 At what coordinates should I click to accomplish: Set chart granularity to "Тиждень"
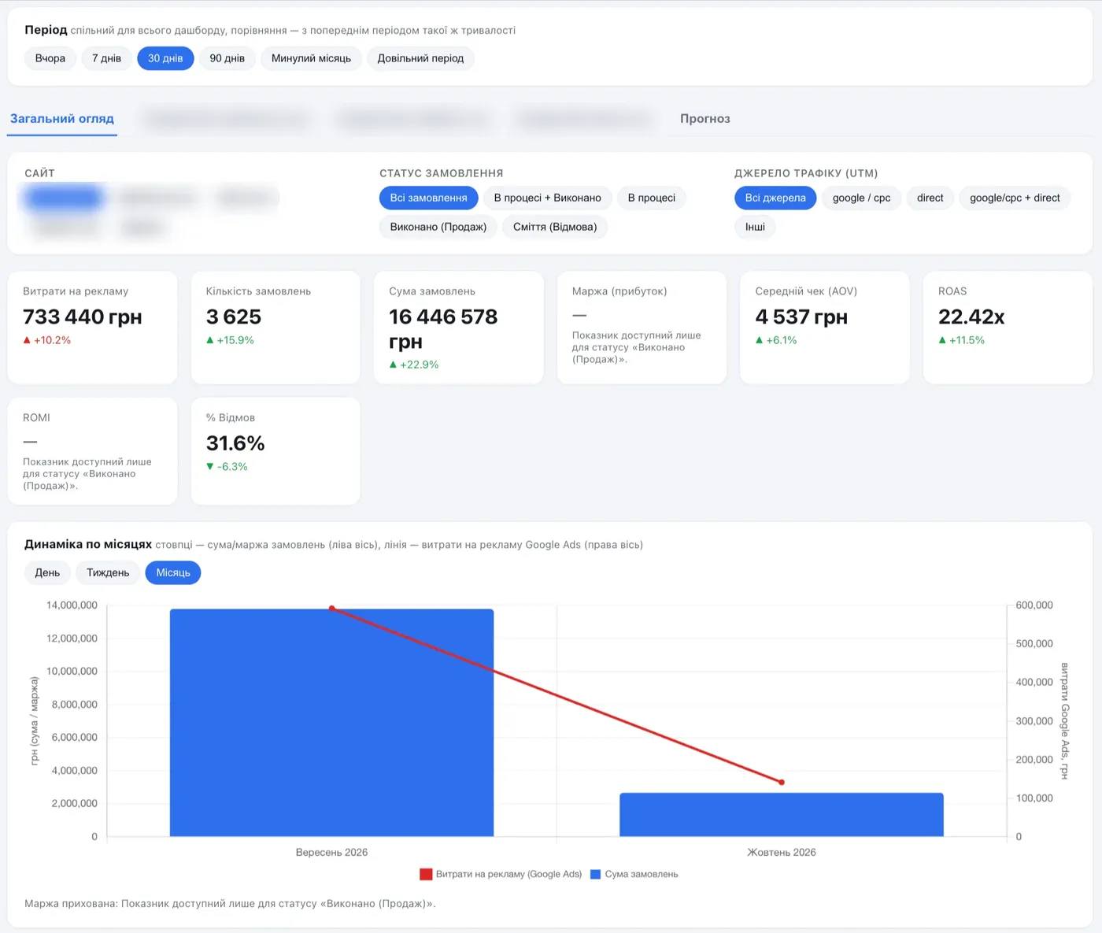pyautogui.click(x=108, y=572)
